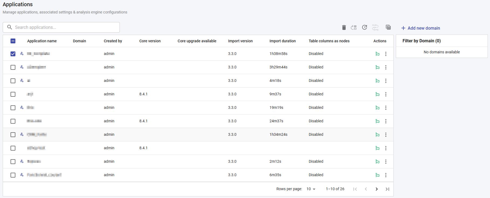Open the Rows per page dropdown
490x198 pixels.
[311, 189]
